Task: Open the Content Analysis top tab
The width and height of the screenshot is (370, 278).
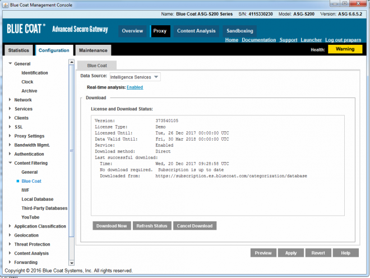Action: click(196, 31)
